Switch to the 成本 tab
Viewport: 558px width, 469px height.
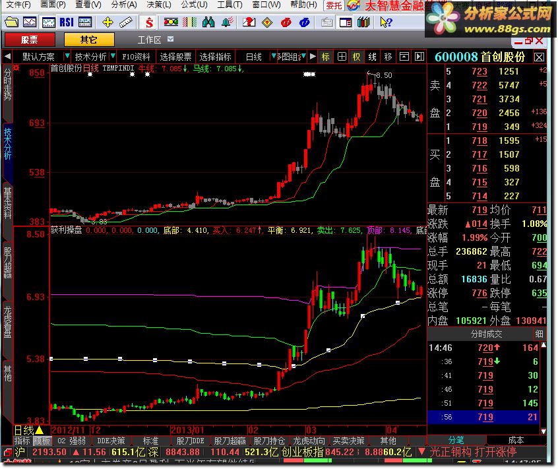[516, 440]
